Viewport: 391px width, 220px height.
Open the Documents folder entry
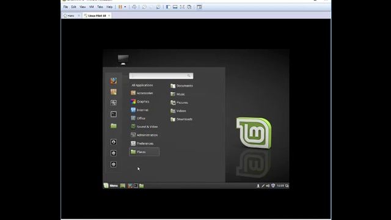[181, 86]
